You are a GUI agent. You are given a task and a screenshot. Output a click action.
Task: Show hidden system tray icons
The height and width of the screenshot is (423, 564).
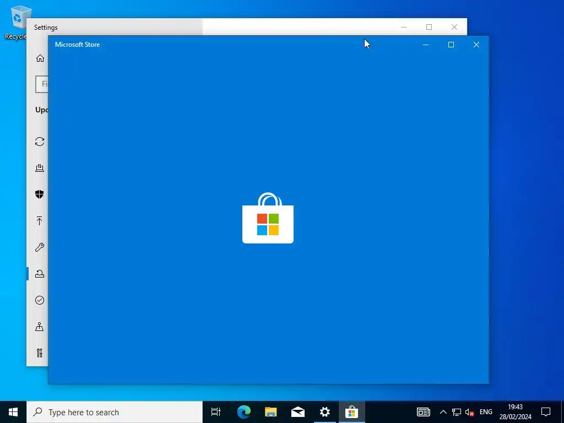[x=443, y=412]
